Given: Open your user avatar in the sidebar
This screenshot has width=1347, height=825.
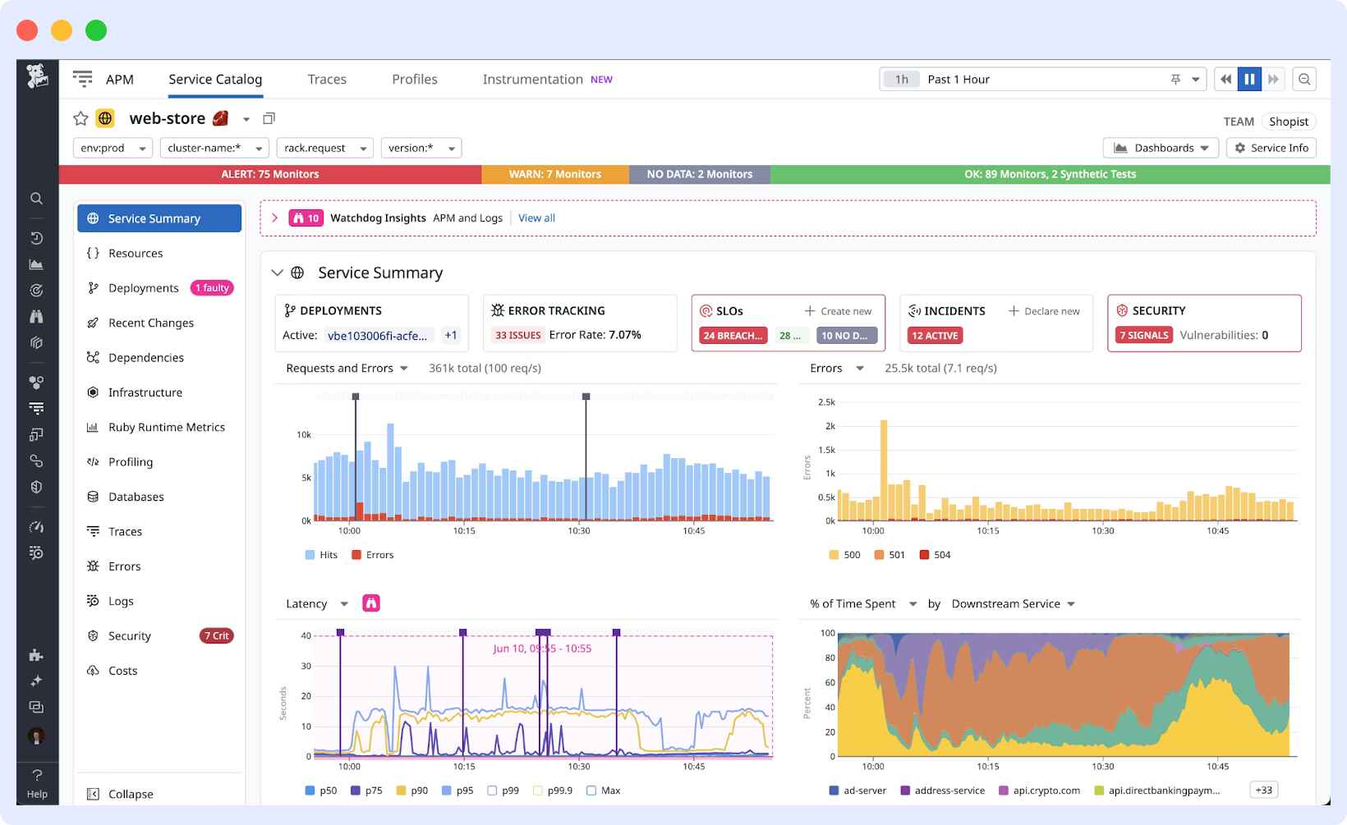Looking at the screenshot, I should coord(37,737).
